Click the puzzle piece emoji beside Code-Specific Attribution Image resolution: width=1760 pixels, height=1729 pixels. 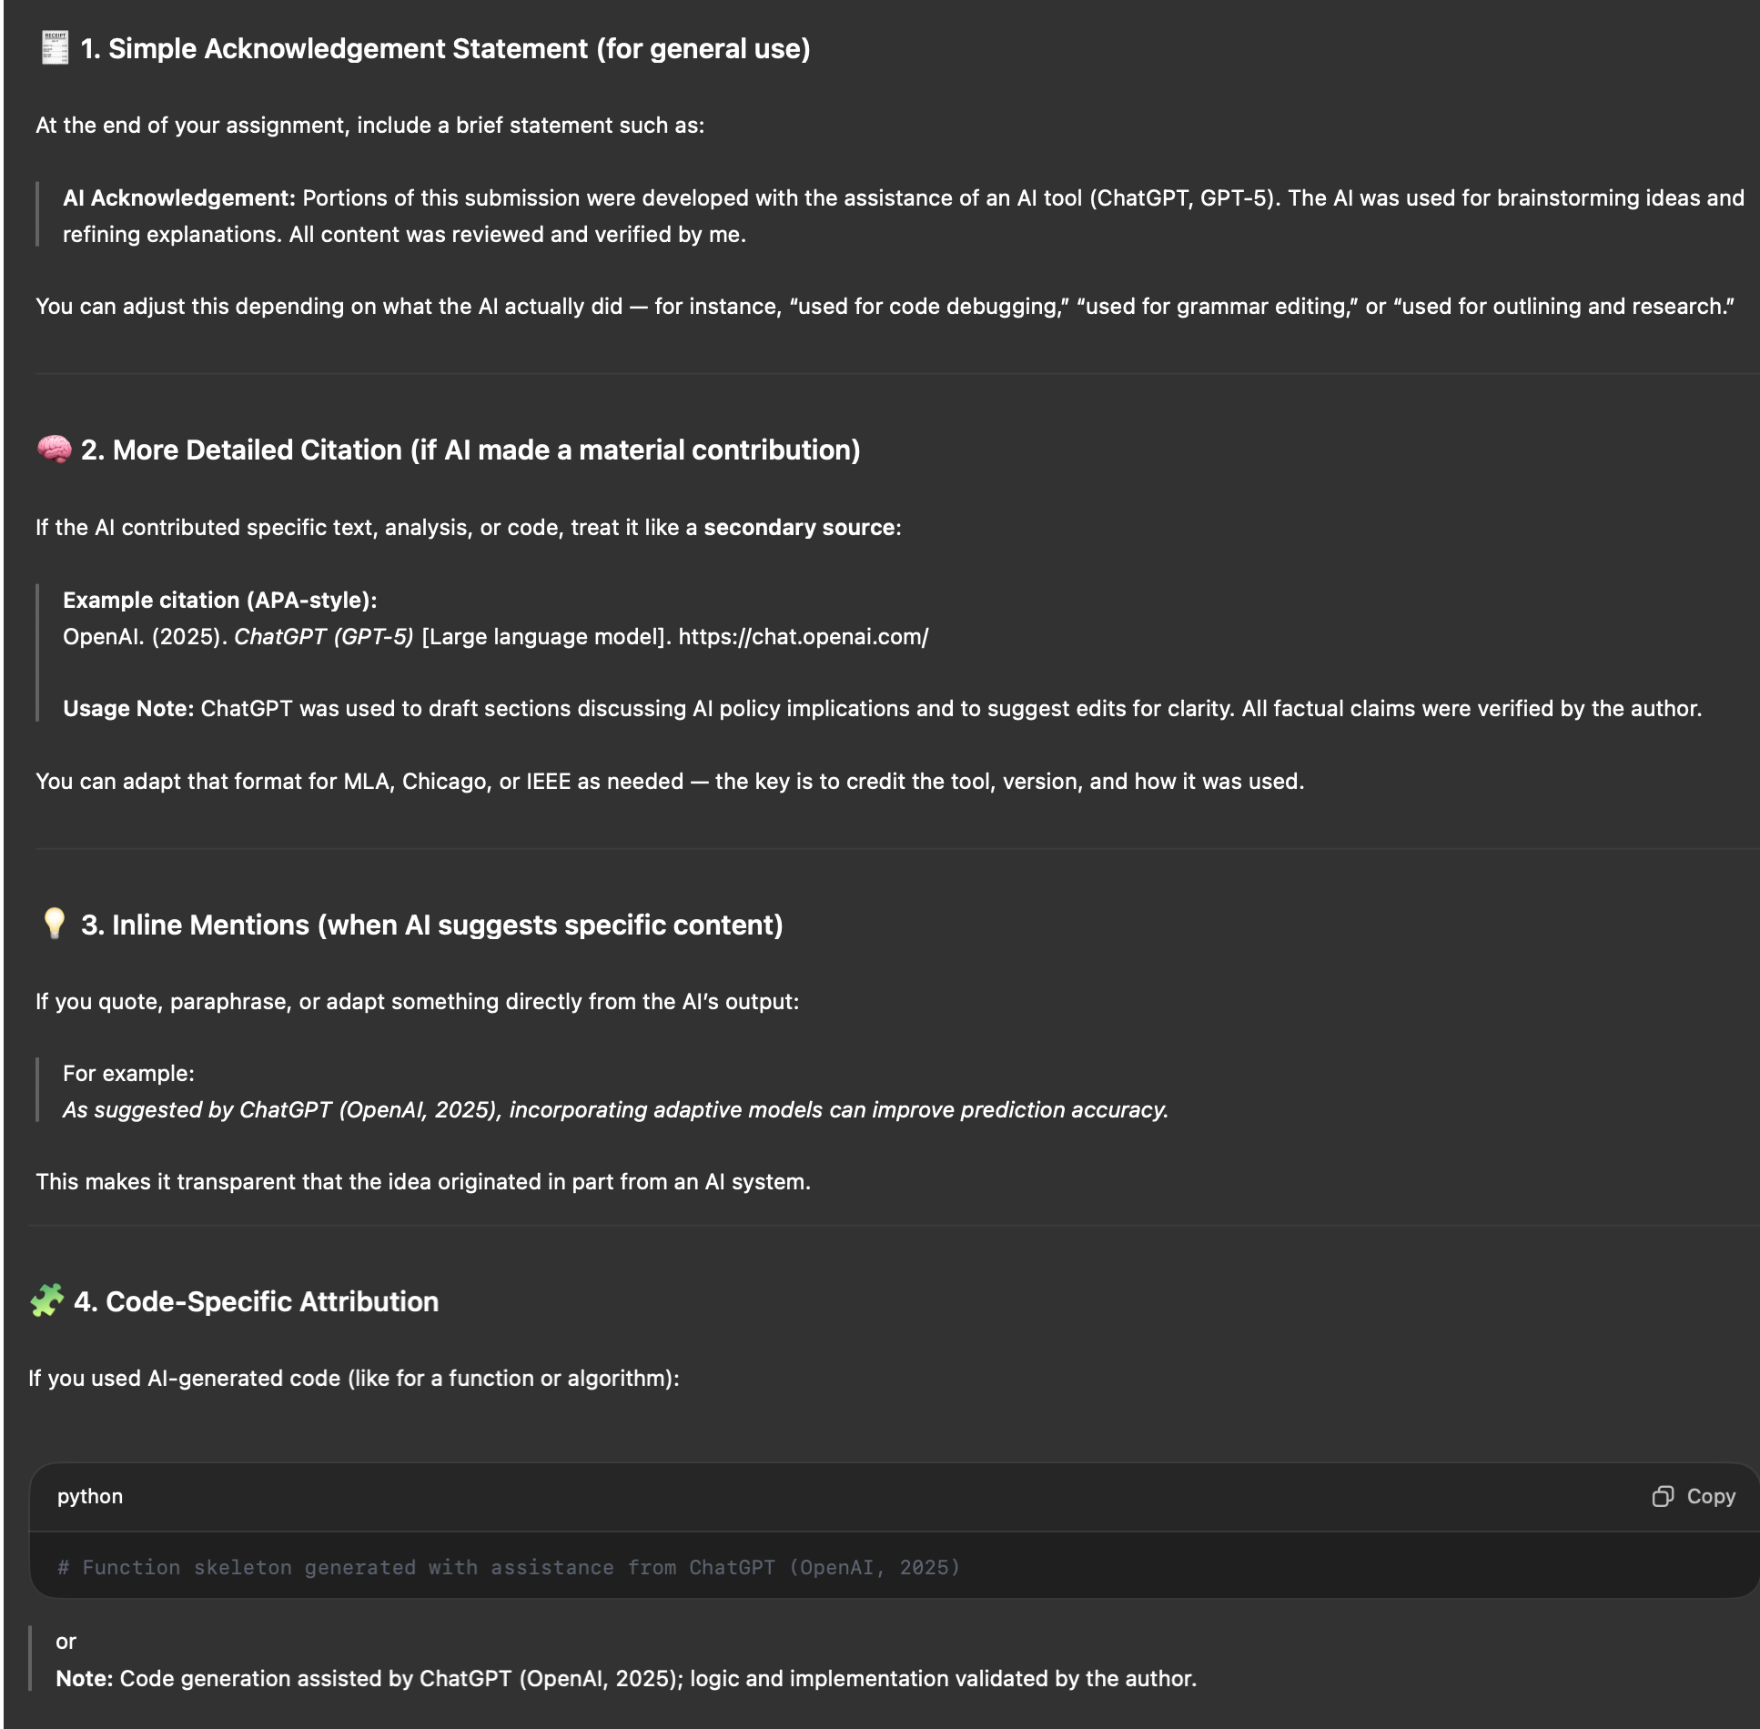[x=46, y=1301]
